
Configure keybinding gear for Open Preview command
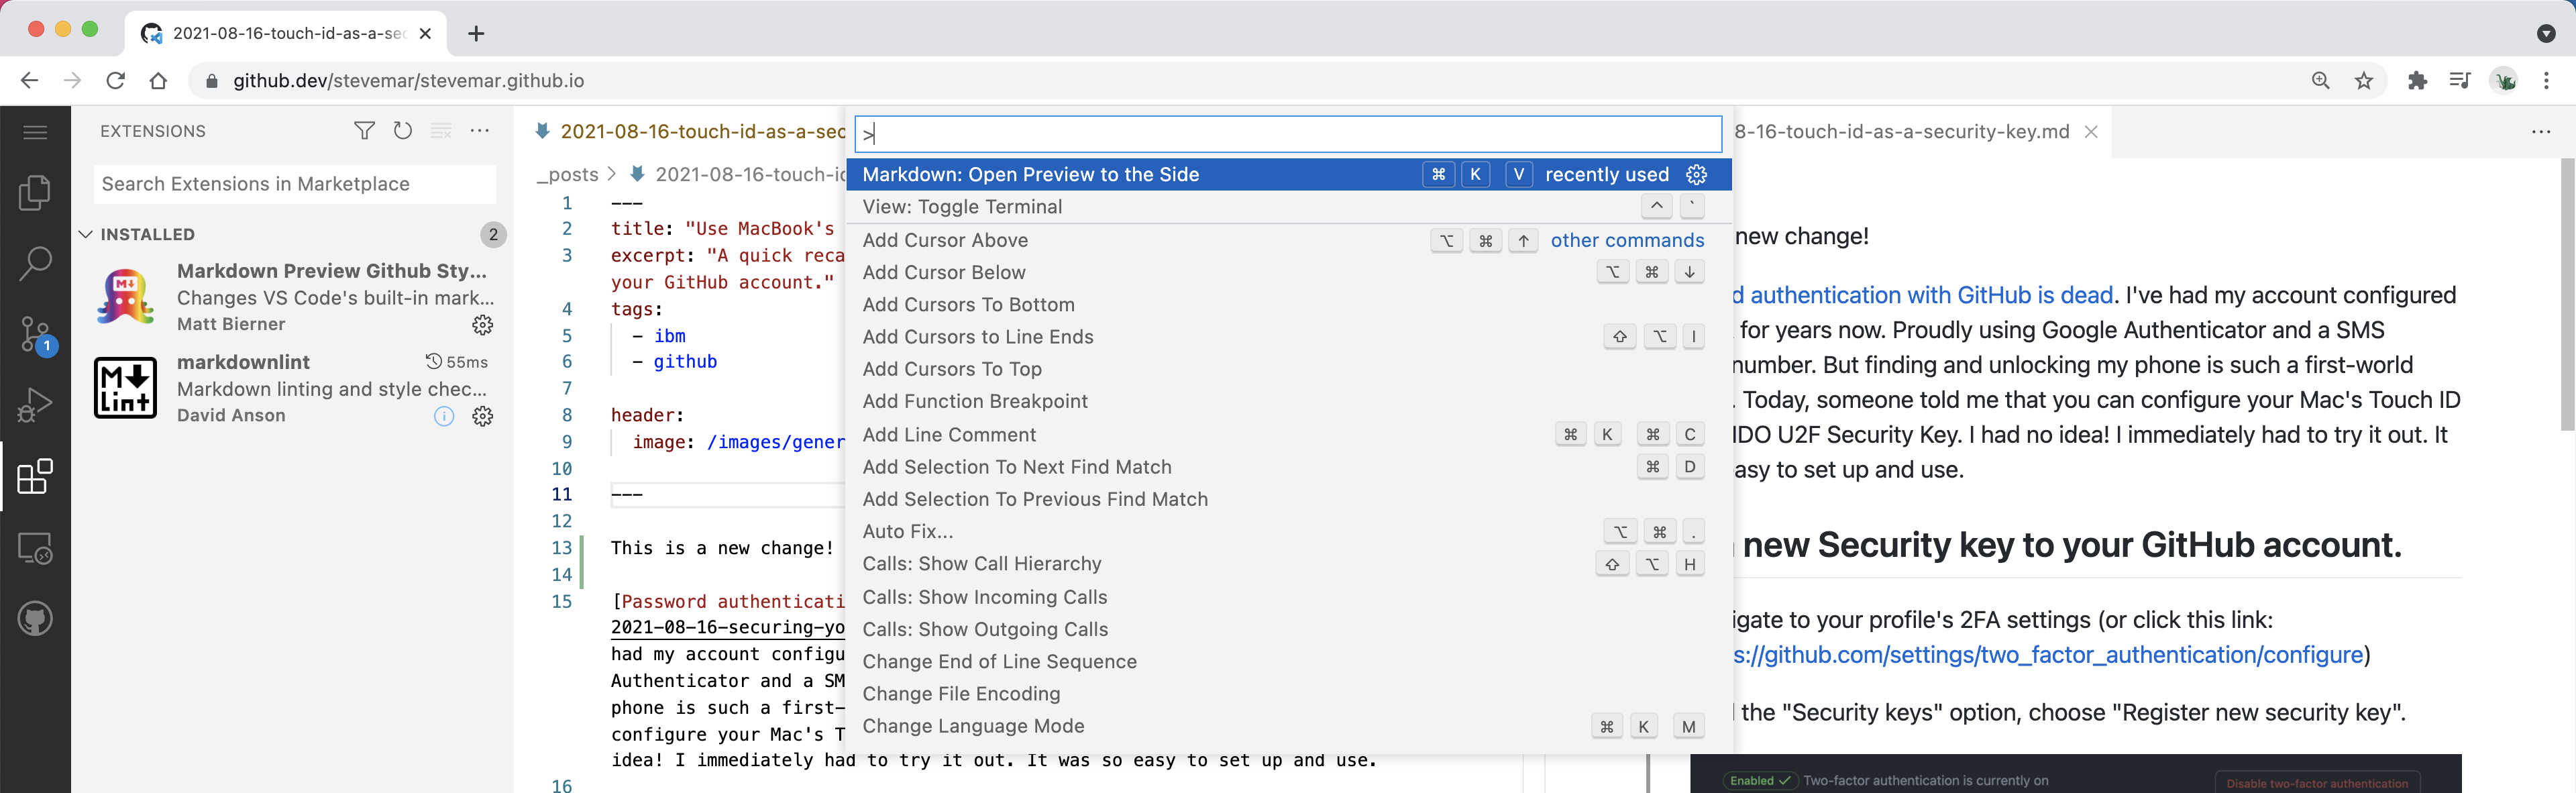[x=1697, y=174]
